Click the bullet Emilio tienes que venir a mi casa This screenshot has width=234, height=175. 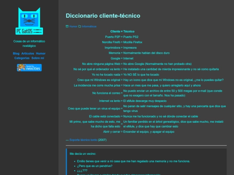coord(133,161)
